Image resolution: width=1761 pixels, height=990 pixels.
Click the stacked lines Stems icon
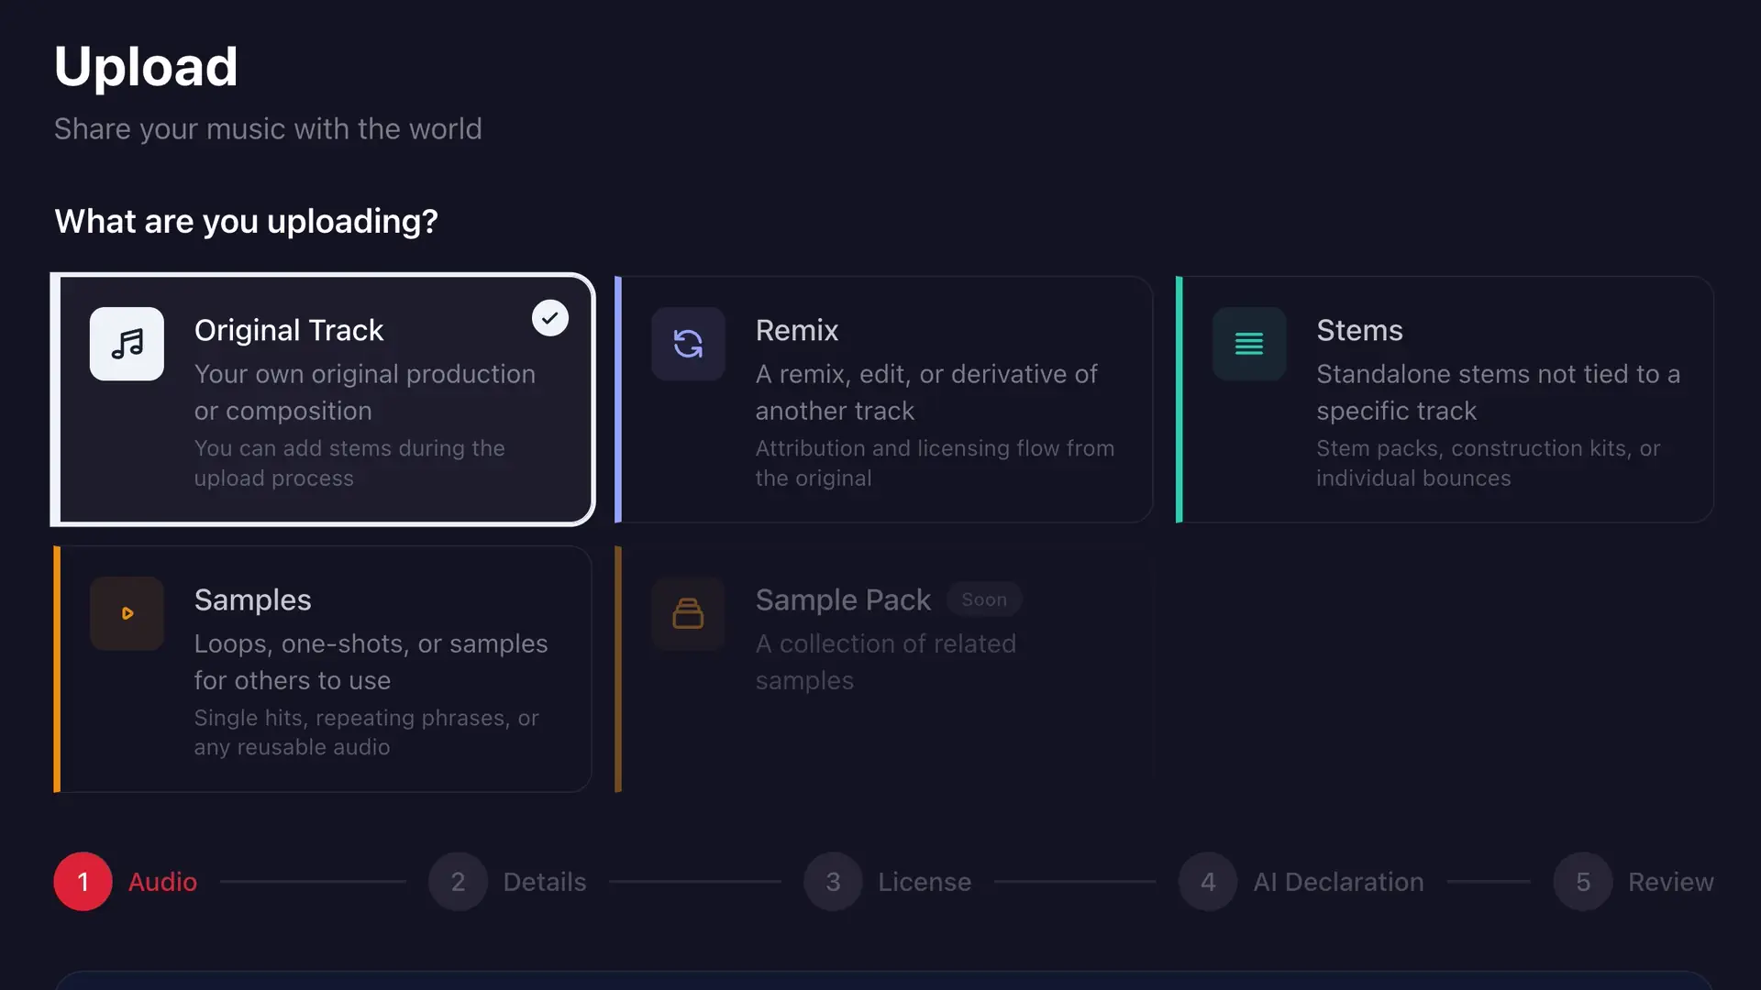point(1248,344)
